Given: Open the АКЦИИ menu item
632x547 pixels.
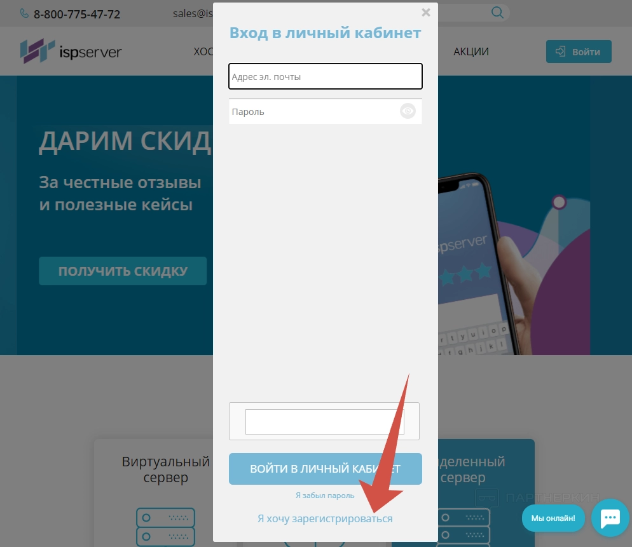Looking at the screenshot, I should point(471,51).
